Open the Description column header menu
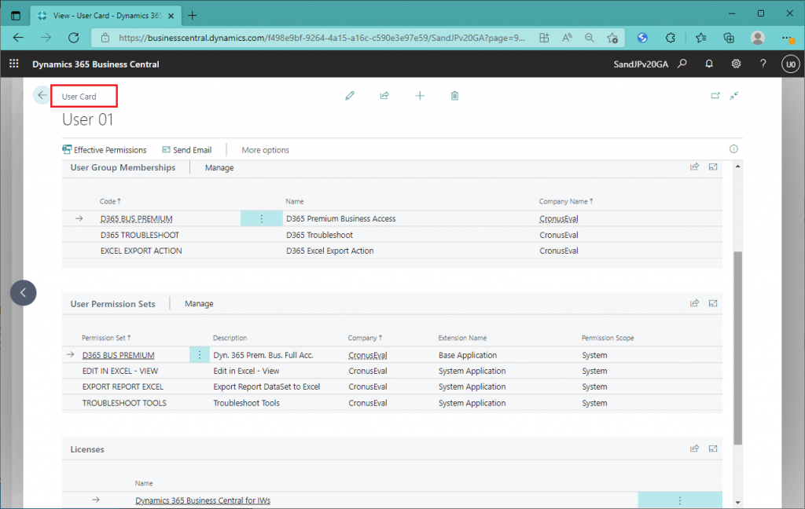The image size is (805, 509). [x=230, y=338]
